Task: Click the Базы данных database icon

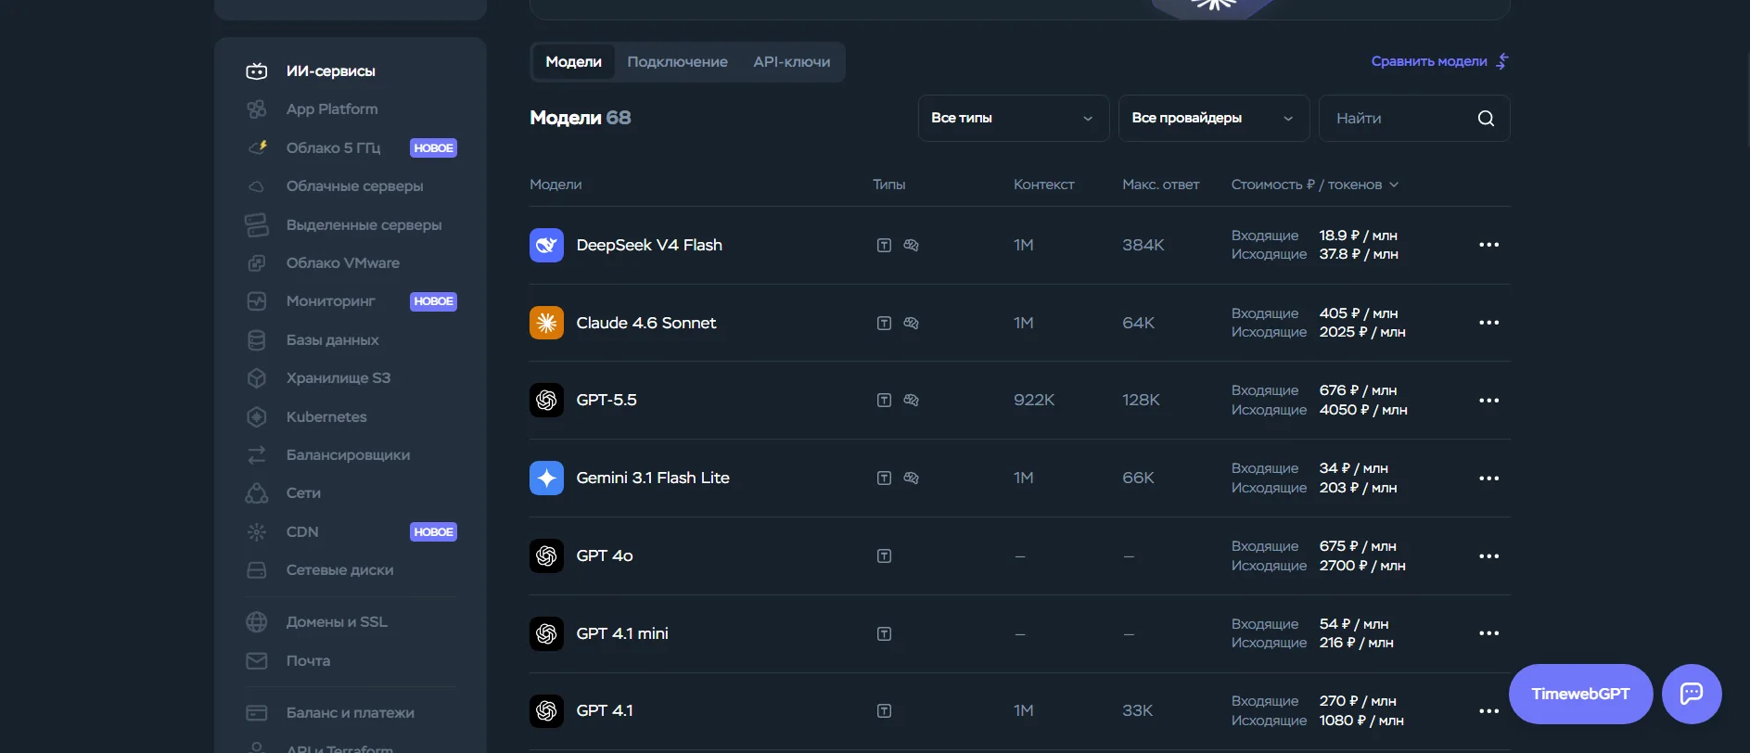Action: (x=257, y=340)
